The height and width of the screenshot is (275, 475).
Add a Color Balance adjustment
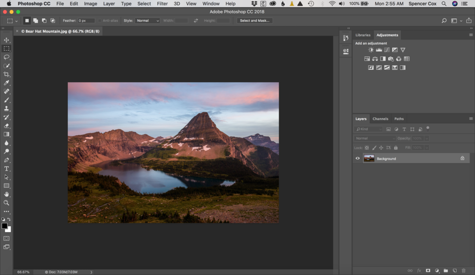point(375,59)
